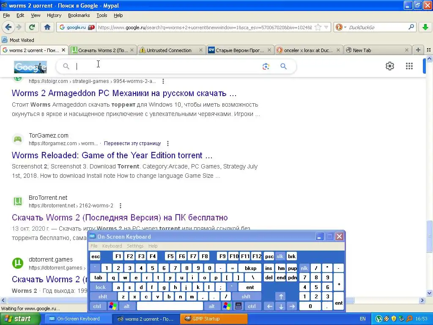The height and width of the screenshot is (325, 433).
Task: Click the bksp key on keyboard
Action: pyautogui.click(x=250, y=268)
